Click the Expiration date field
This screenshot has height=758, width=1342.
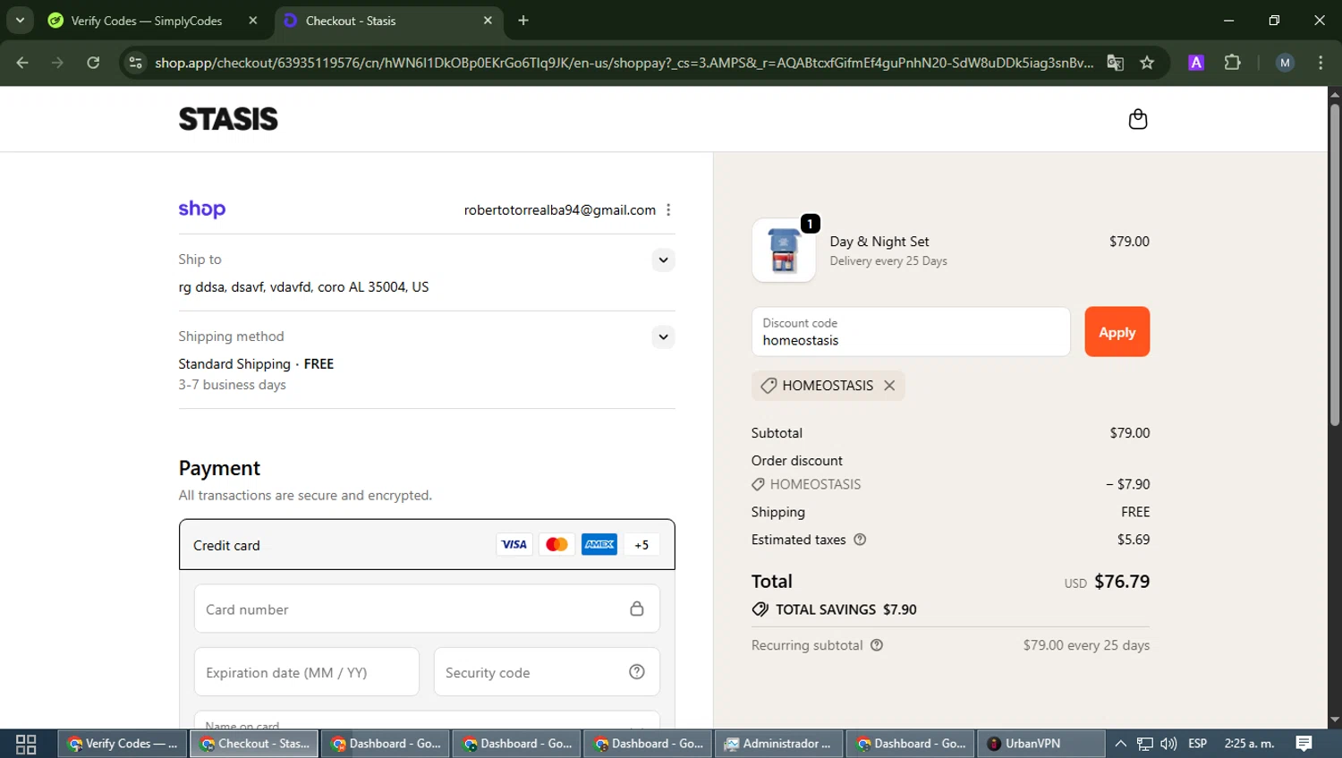[x=306, y=672]
